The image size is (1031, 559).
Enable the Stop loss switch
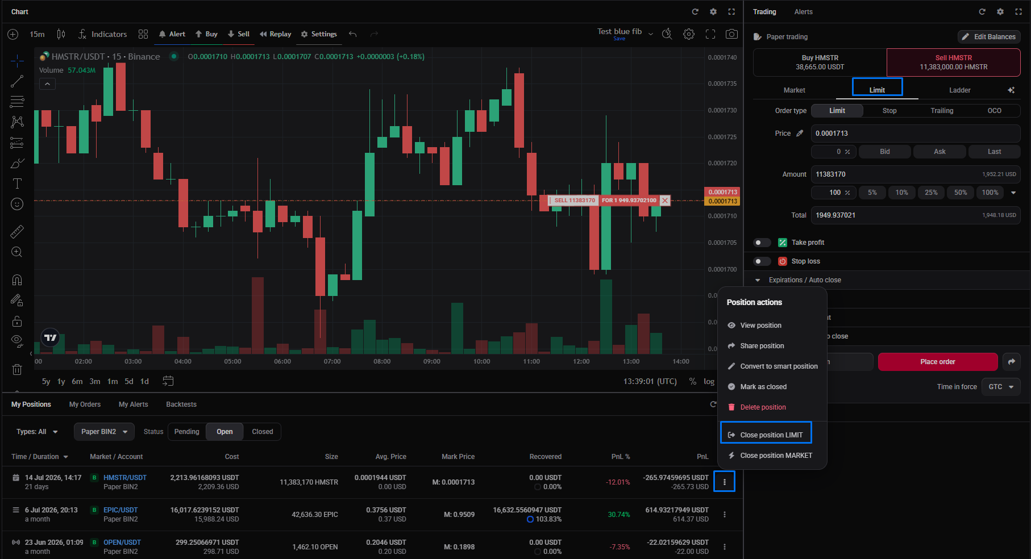pos(762,261)
